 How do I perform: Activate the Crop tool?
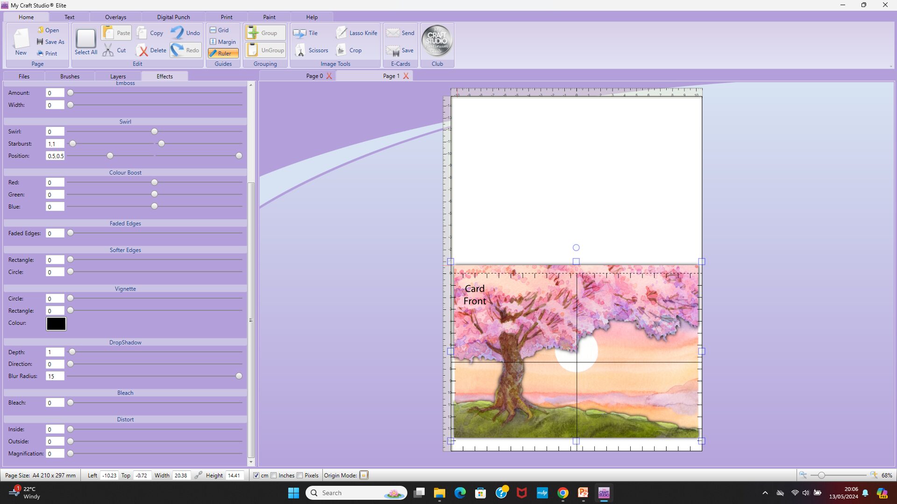click(349, 50)
